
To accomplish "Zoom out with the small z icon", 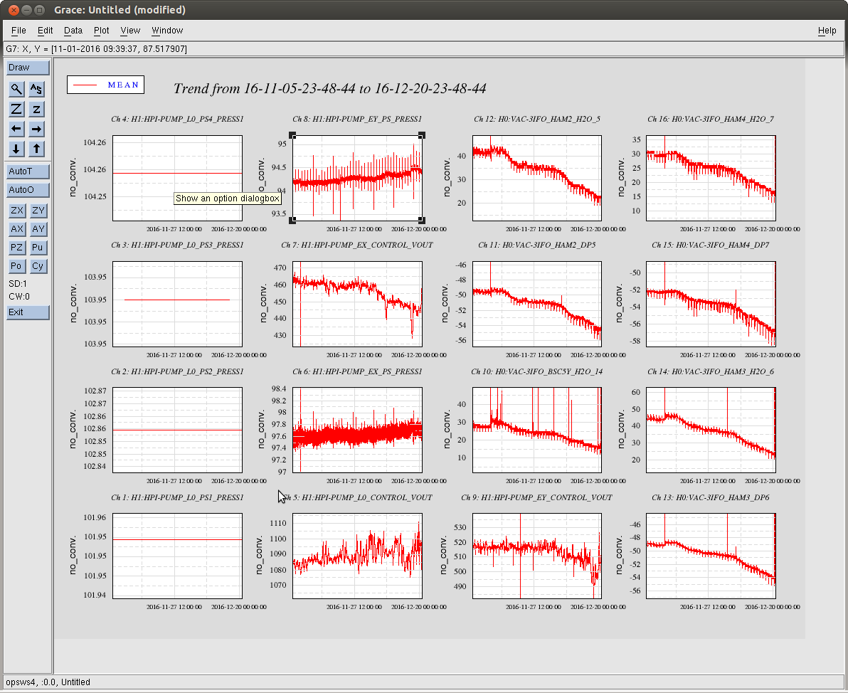I will pyautogui.click(x=36, y=109).
